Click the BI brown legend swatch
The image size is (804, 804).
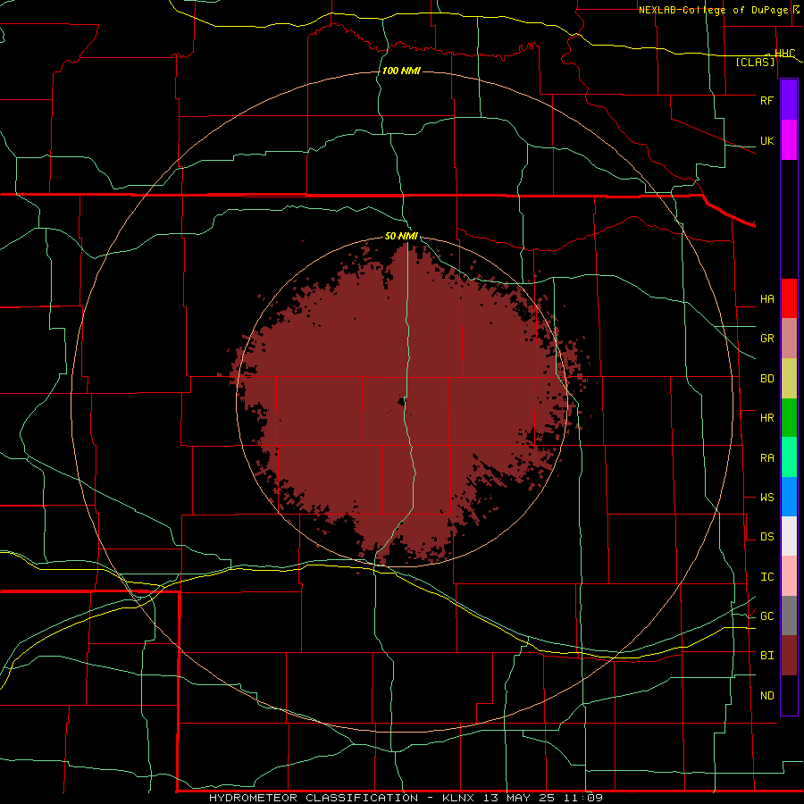(x=789, y=656)
